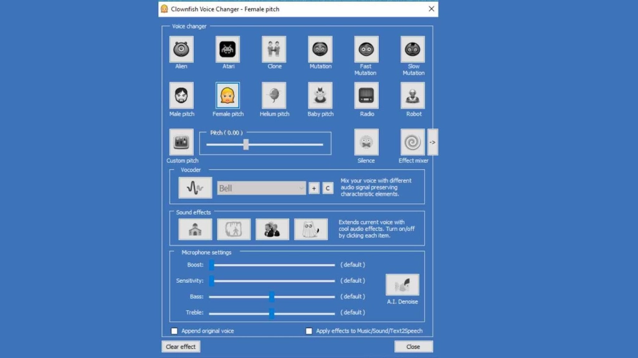Click the vocoder plus button
Screen dimensions: 638x358
pyautogui.click(x=314, y=188)
